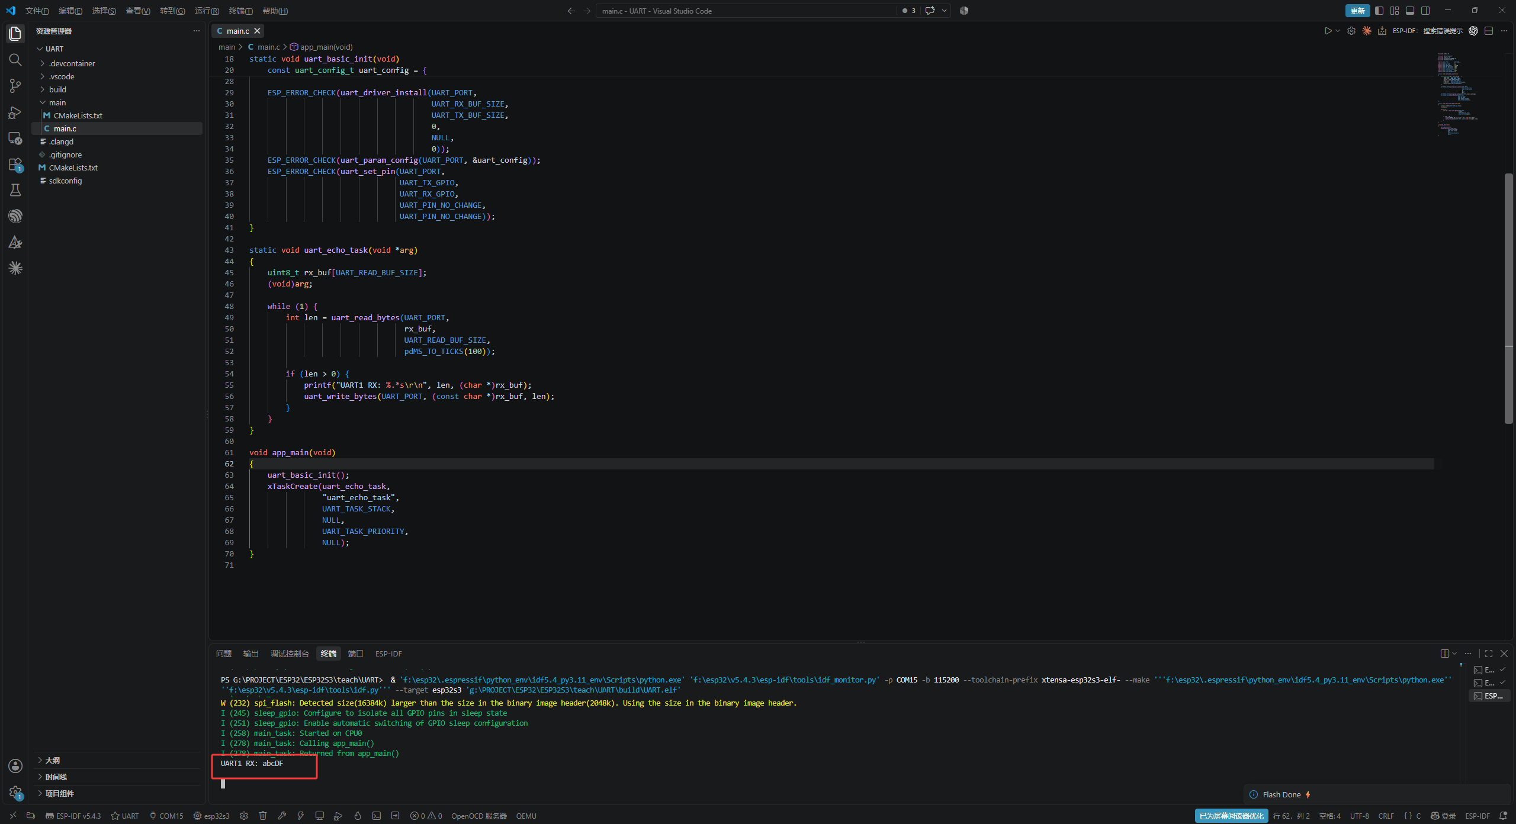The height and width of the screenshot is (824, 1516).
Task: Open the Run and Debug view
Action: tap(15, 112)
